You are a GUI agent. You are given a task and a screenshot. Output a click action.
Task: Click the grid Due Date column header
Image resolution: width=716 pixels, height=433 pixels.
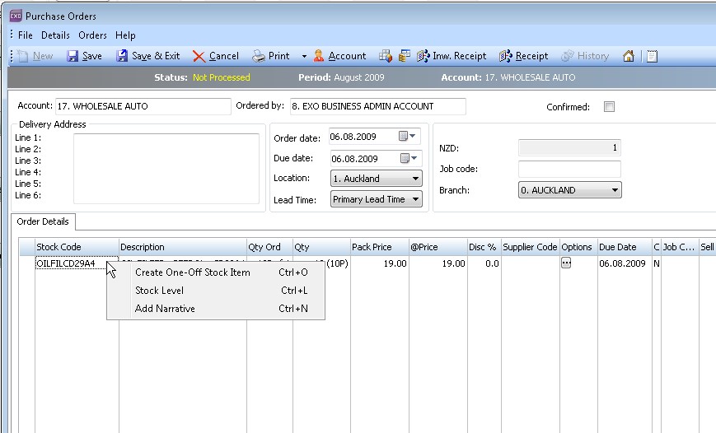[625, 247]
